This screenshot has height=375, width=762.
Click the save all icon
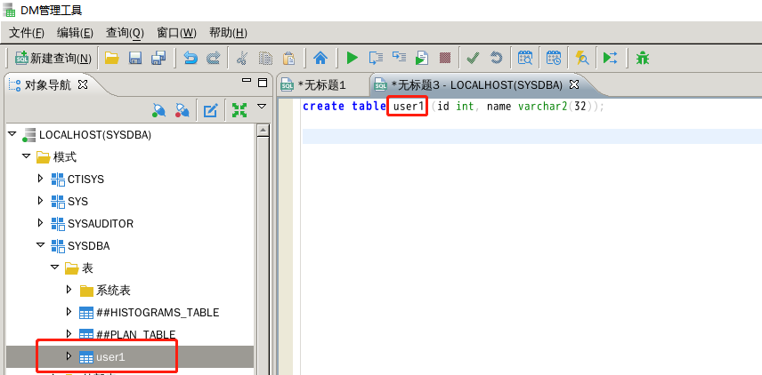click(x=158, y=59)
